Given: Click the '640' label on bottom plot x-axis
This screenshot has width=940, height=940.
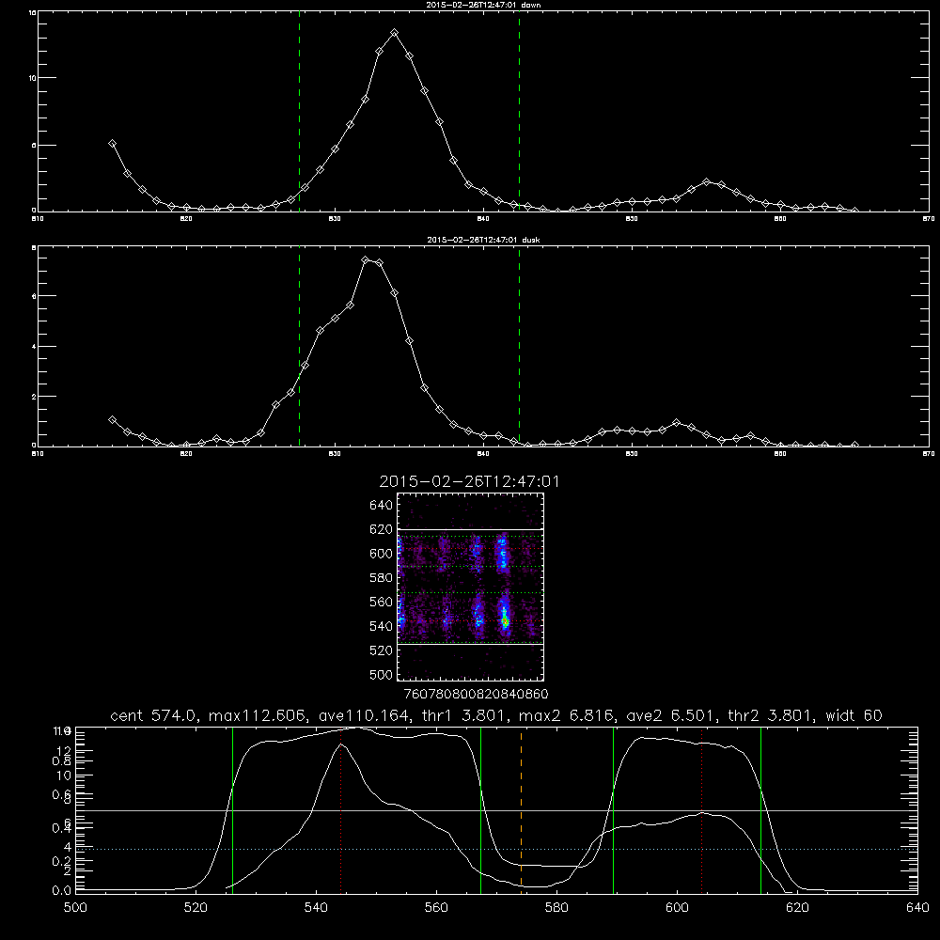Looking at the screenshot, I should pos(917,908).
